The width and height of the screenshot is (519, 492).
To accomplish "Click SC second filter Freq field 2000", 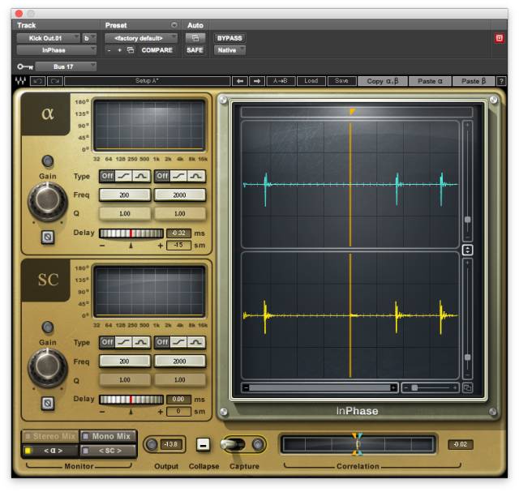I will [180, 361].
